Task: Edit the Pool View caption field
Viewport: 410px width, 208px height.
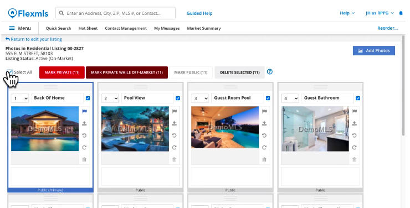Action: pos(147,98)
